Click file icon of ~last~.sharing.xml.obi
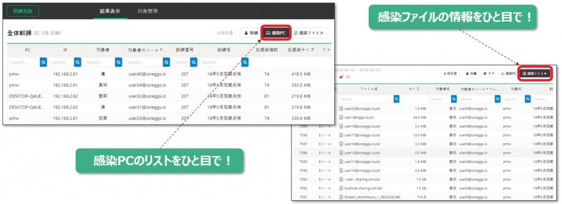 point(341,179)
